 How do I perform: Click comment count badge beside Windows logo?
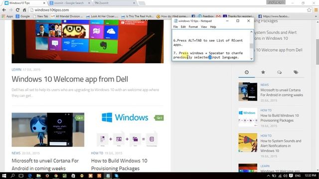click(159, 118)
